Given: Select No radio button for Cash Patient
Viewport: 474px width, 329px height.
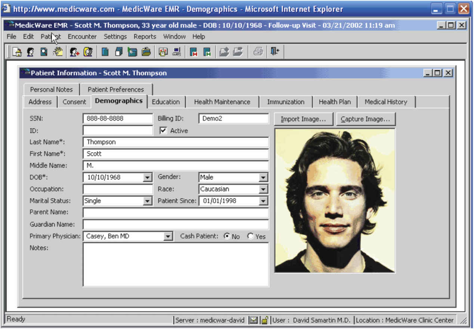Looking at the screenshot, I should [226, 236].
